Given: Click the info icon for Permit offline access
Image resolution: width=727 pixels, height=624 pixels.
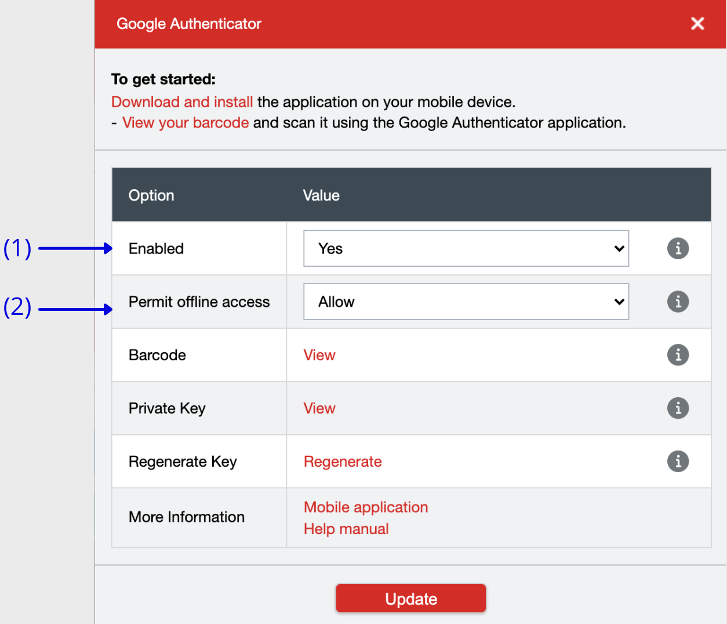Looking at the screenshot, I should coord(678,302).
